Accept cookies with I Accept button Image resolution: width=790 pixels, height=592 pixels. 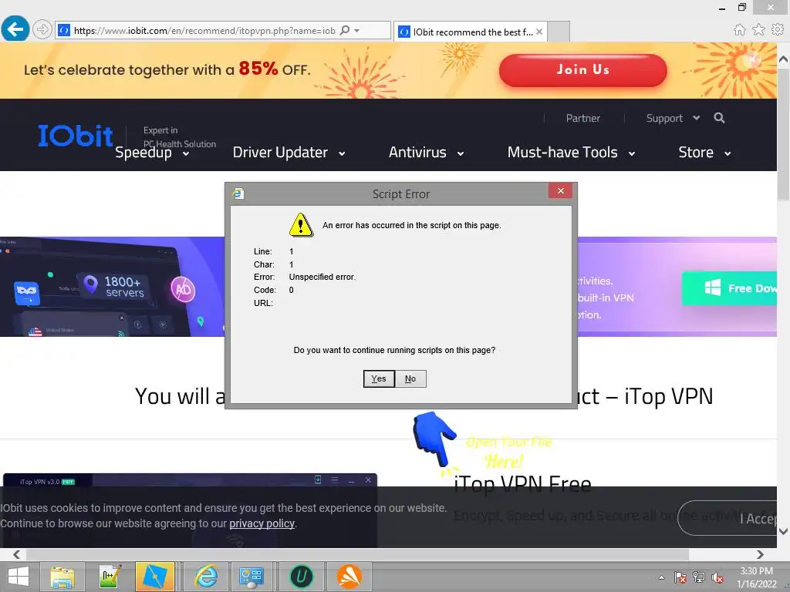click(x=728, y=518)
